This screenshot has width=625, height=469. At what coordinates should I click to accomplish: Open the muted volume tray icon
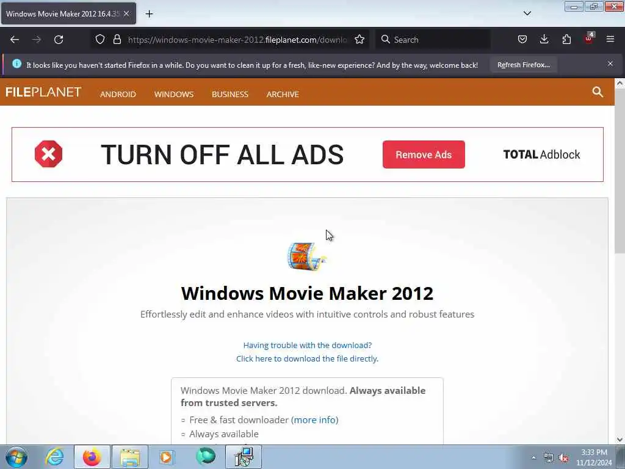[564, 458]
